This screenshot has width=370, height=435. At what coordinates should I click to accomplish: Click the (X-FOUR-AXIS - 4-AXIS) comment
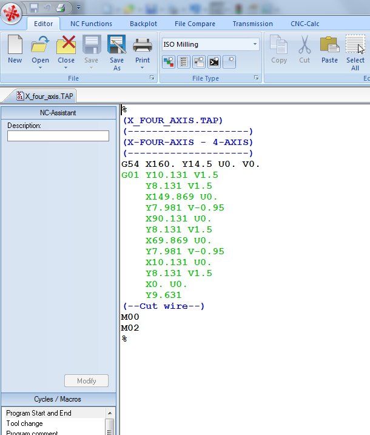click(188, 143)
